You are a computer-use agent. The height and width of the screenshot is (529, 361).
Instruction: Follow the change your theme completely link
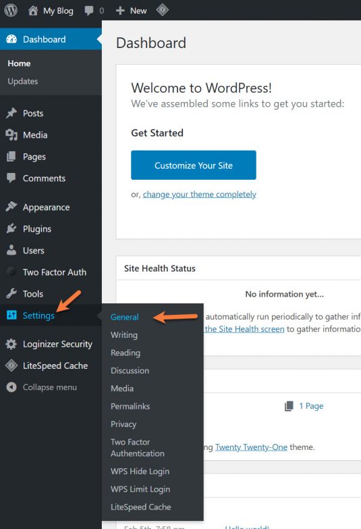pos(200,195)
